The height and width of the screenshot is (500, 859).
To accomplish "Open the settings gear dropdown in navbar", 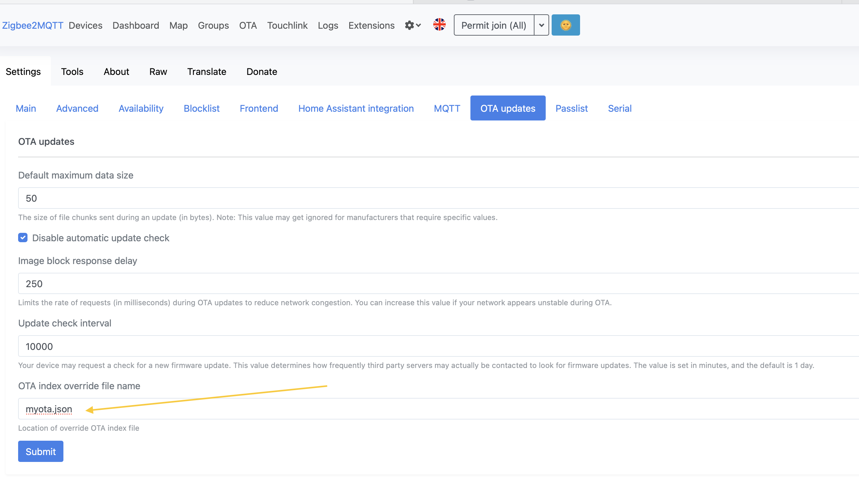I will click(x=413, y=25).
